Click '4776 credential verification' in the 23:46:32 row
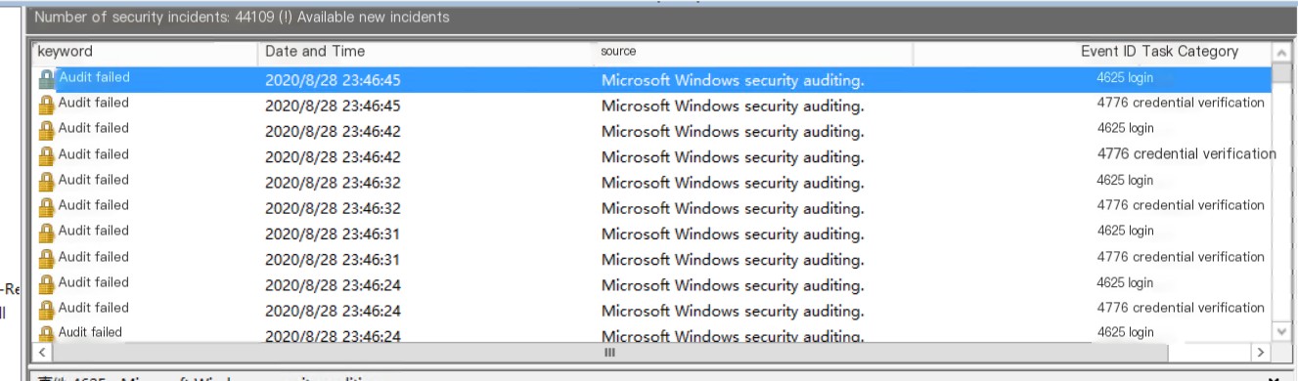This screenshot has height=381, width=1298. (x=1181, y=205)
